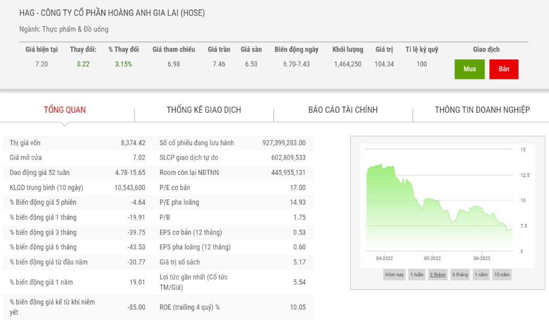
Task: Select the 1 tuần chart range
Action: pos(417,275)
